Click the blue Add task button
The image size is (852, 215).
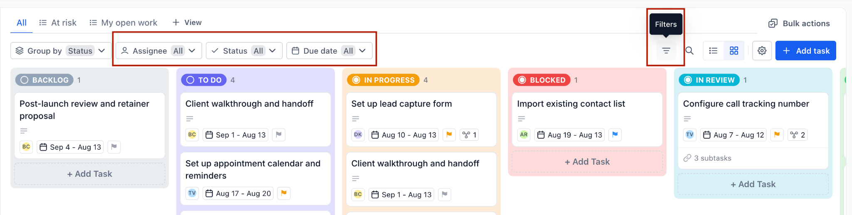805,51
